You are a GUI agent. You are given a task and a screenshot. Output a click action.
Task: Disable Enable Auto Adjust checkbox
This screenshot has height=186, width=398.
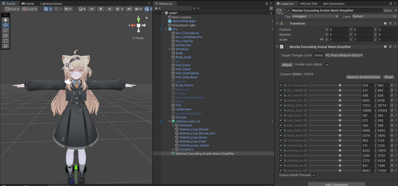tap(327, 65)
